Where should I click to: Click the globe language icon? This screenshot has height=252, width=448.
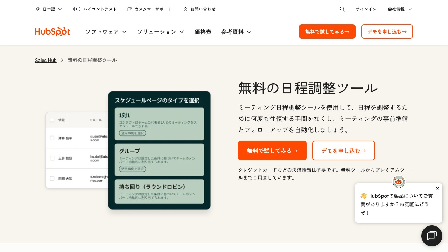pyautogui.click(x=38, y=9)
